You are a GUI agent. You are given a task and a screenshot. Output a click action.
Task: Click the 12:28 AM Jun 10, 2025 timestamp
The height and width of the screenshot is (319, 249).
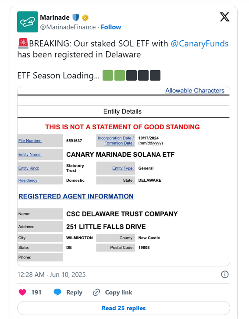coord(52,275)
